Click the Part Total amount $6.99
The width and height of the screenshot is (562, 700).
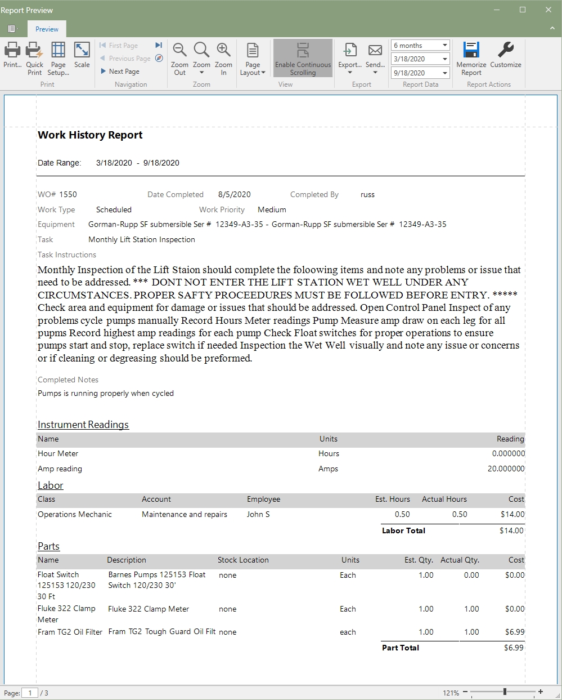514,648
